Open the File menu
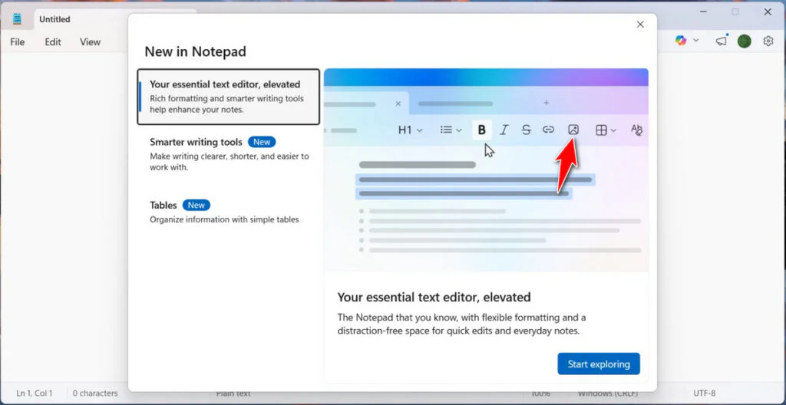Viewport: 786px width, 405px height. click(x=17, y=42)
